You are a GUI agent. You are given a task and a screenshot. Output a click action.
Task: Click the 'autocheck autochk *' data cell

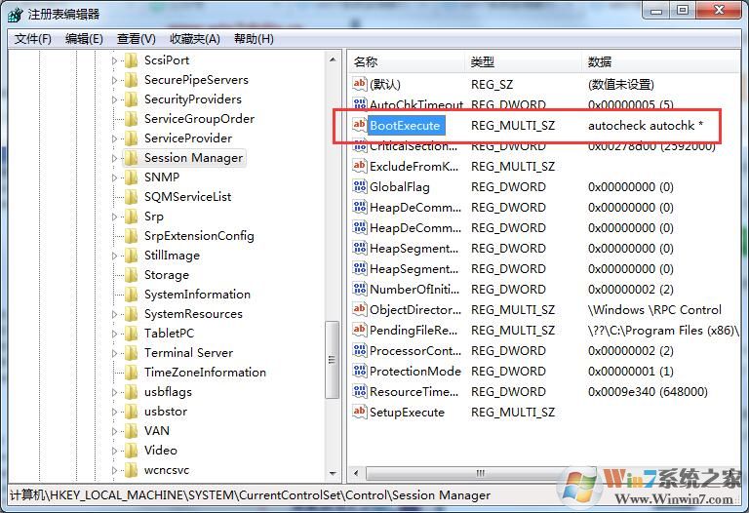(x=646, y=126)
